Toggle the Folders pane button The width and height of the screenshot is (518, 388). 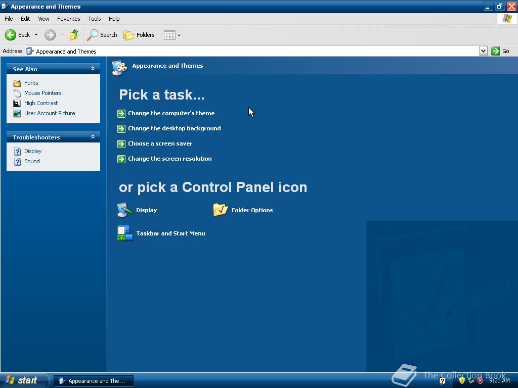pyautogui.click(x=139, y=35)
